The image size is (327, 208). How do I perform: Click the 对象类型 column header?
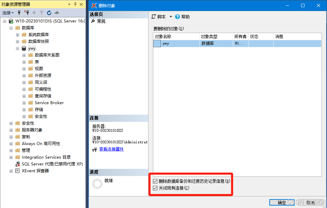click(216, 37)
